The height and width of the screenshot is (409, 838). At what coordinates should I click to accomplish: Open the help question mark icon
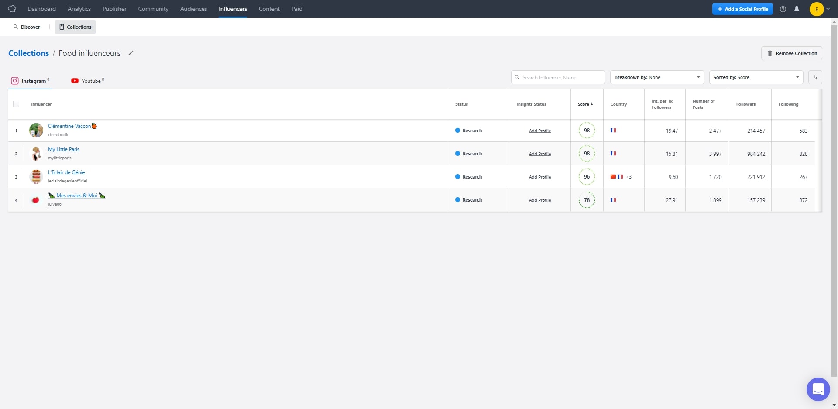click(783, 9)
